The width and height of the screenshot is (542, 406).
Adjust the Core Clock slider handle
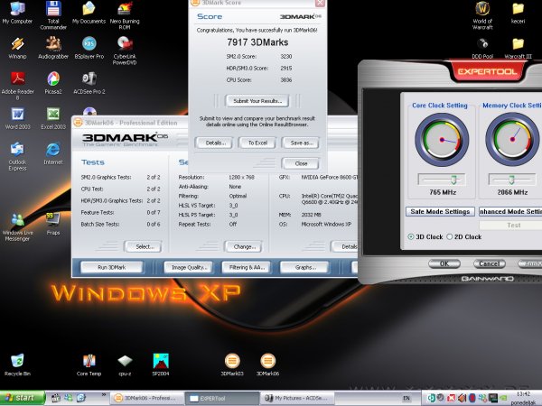point(453,180)
